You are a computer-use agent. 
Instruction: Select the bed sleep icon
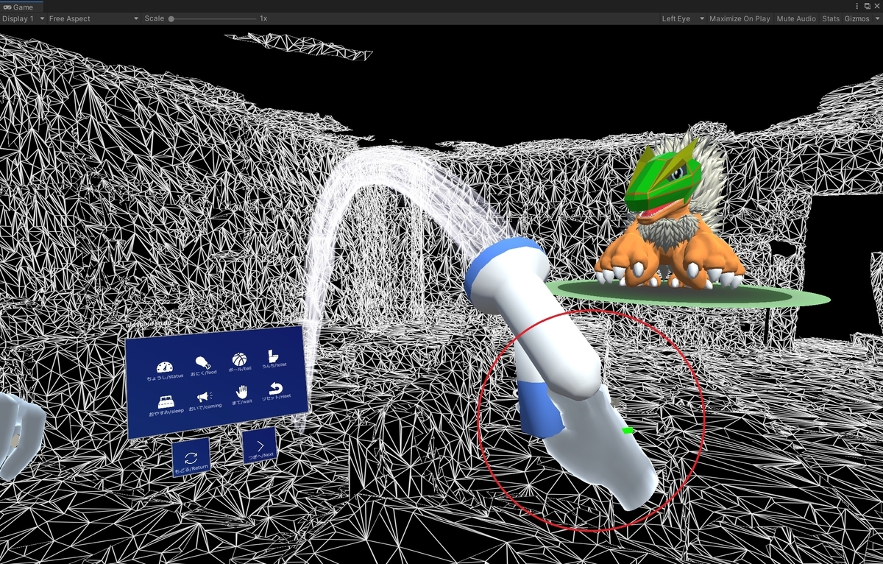tap(166, 402)
